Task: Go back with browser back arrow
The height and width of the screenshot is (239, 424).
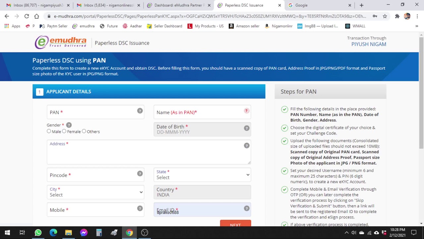Action: (7, 16)
